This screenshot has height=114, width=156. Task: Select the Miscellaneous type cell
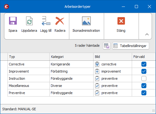coord(29,86)
